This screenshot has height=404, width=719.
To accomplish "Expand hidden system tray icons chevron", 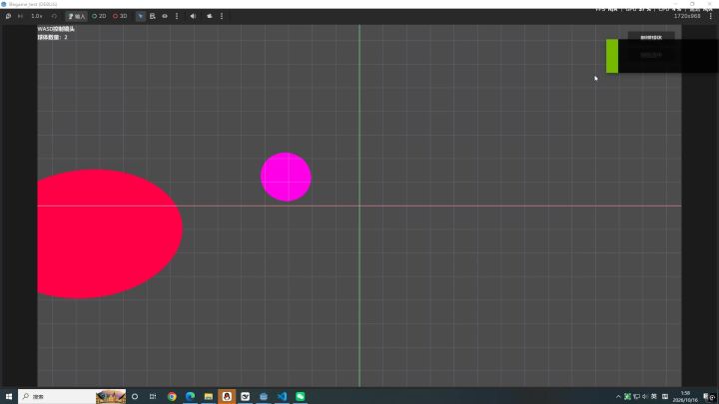I will (x=618, y=397).
